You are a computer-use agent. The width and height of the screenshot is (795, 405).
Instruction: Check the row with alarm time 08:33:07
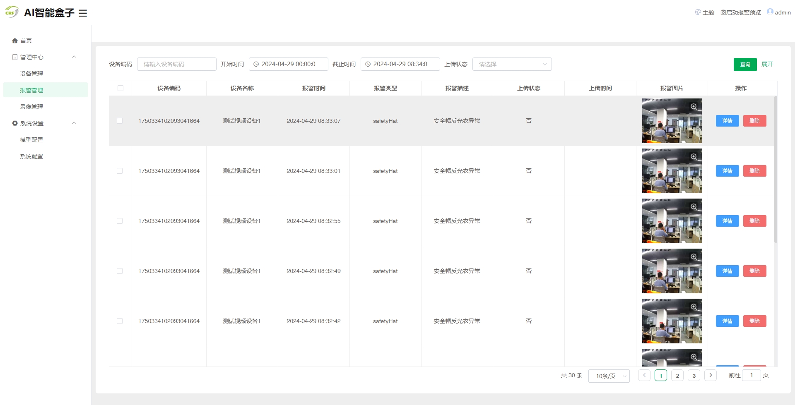point(120,121)
